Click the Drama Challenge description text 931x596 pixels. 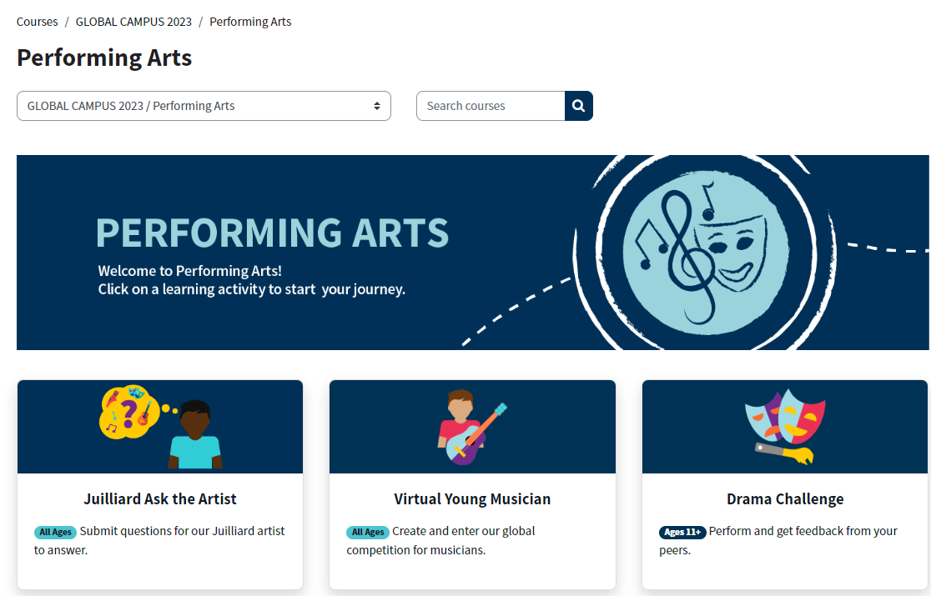pos(778,540)
